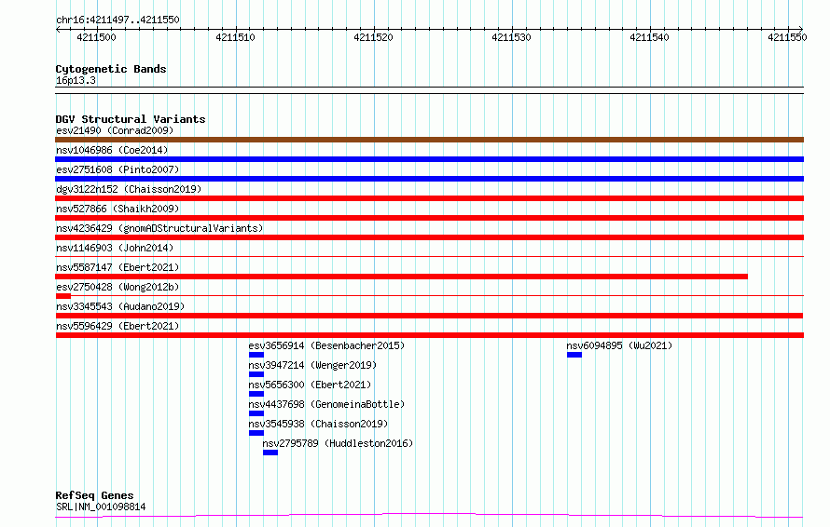This screenshot has height=527, width=830.
Task: Click the nsv6094895 (Wu2021) label
Action: (x=619, y=345)
